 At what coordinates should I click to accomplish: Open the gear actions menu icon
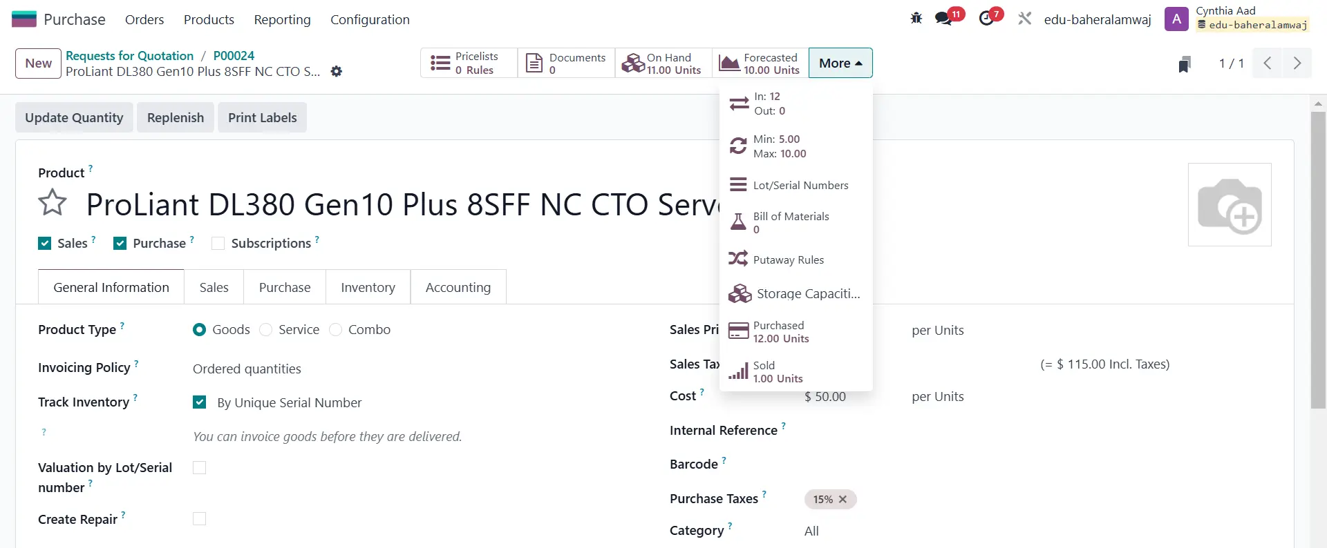(x=337, y=71)
